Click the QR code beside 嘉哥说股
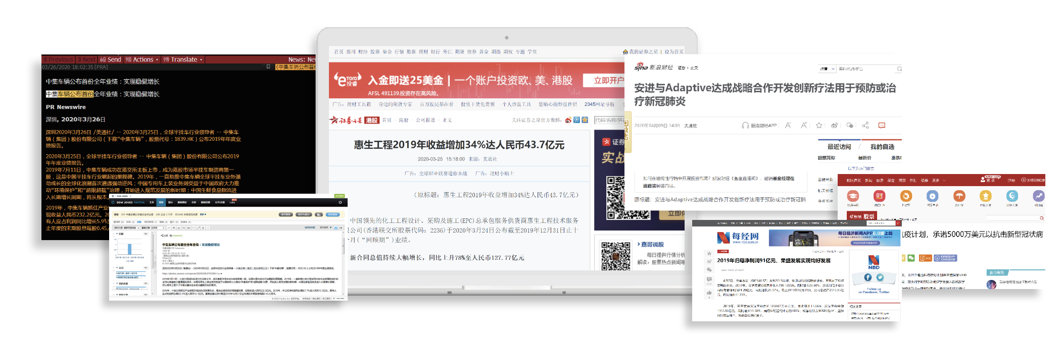This screenshot has height=343, width=1061. click(616, 255)
